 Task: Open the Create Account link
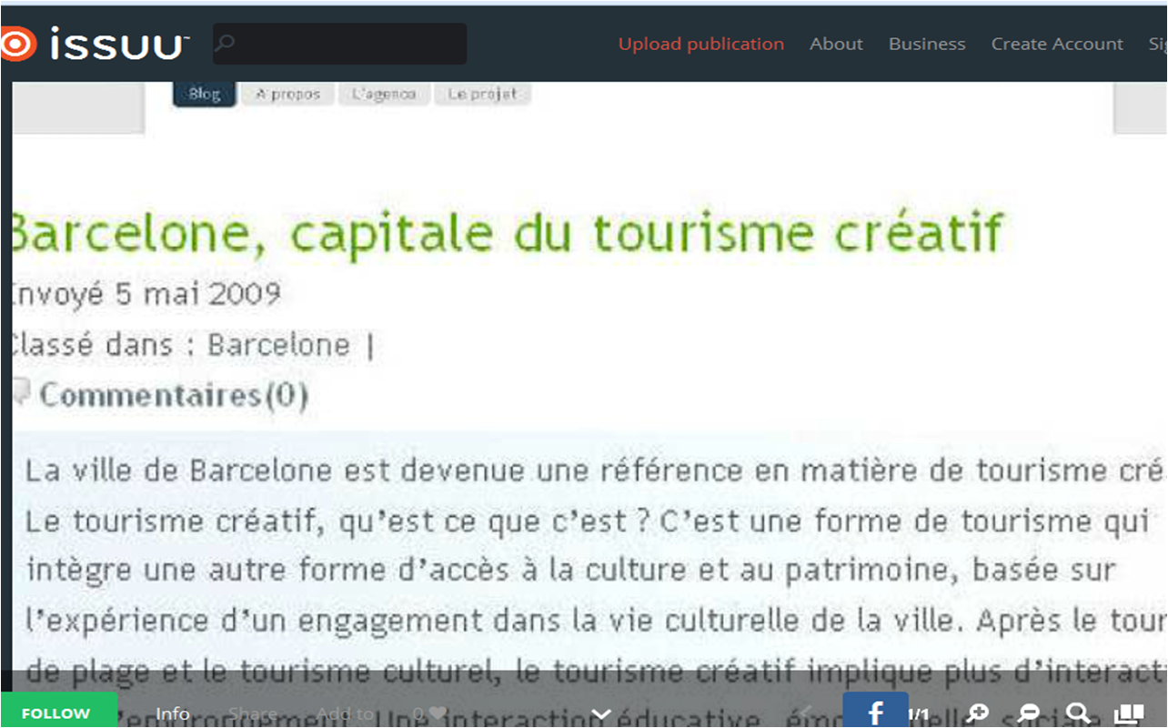1057,44
